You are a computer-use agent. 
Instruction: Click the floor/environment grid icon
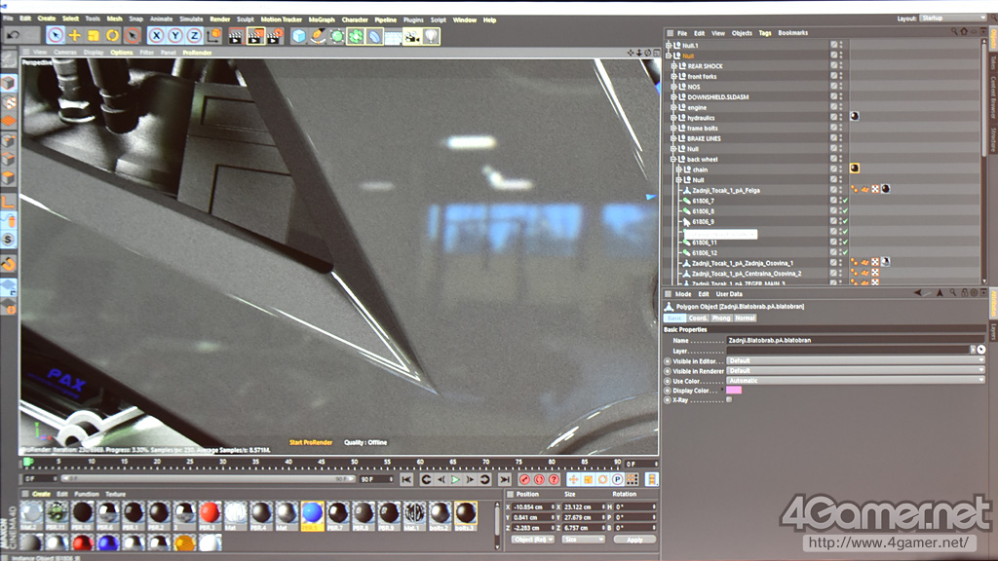coord(393,36)
